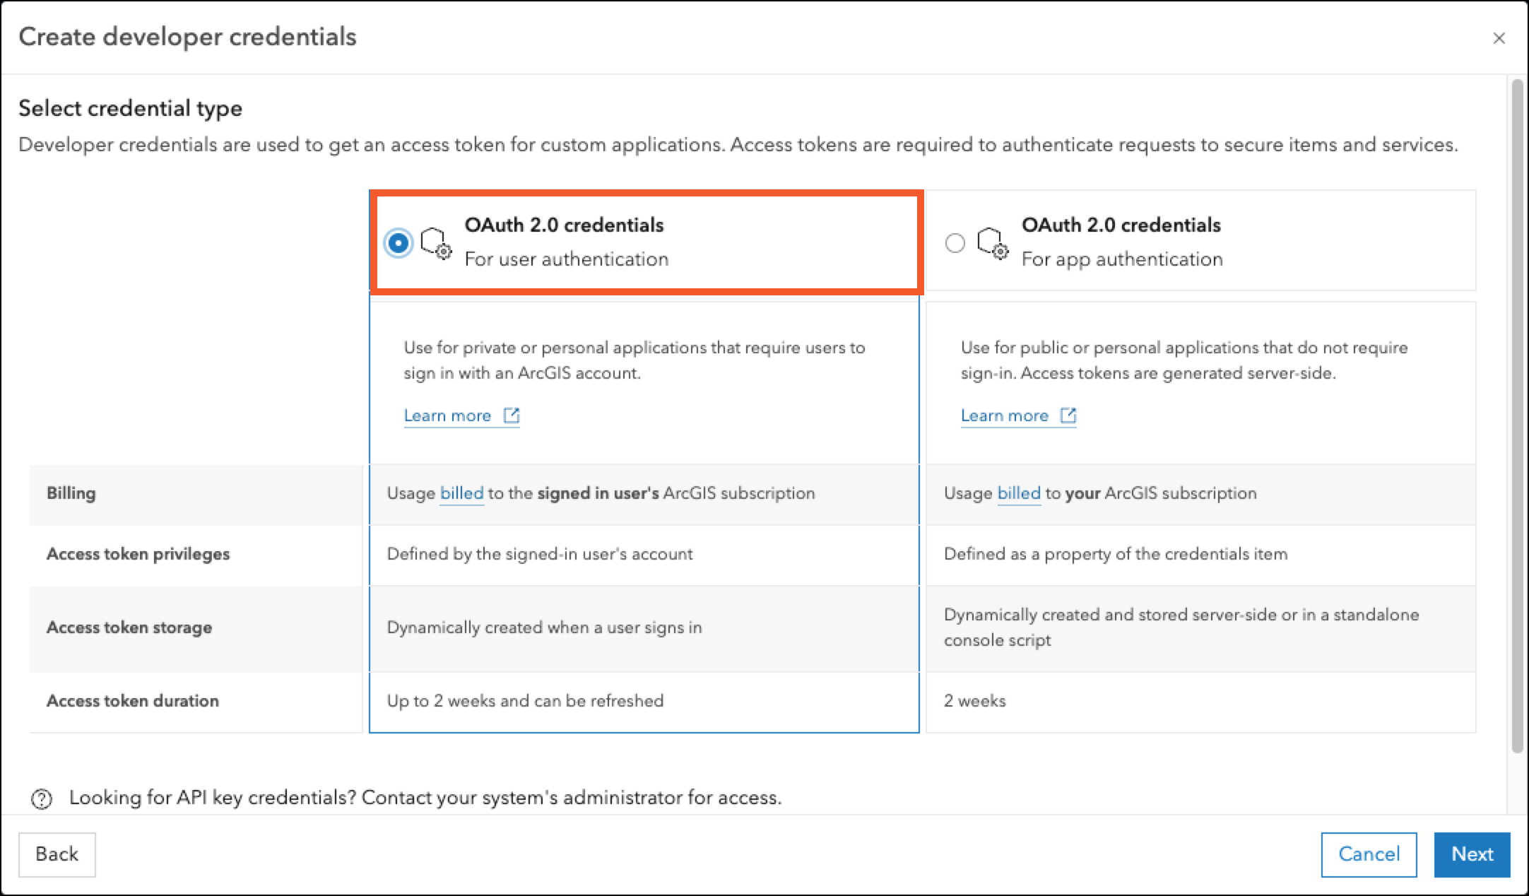1529x896 pixels.
Task: Select the OAuth 2.0 credentials For user authentication heading
Action: click(x=566, y=242)
